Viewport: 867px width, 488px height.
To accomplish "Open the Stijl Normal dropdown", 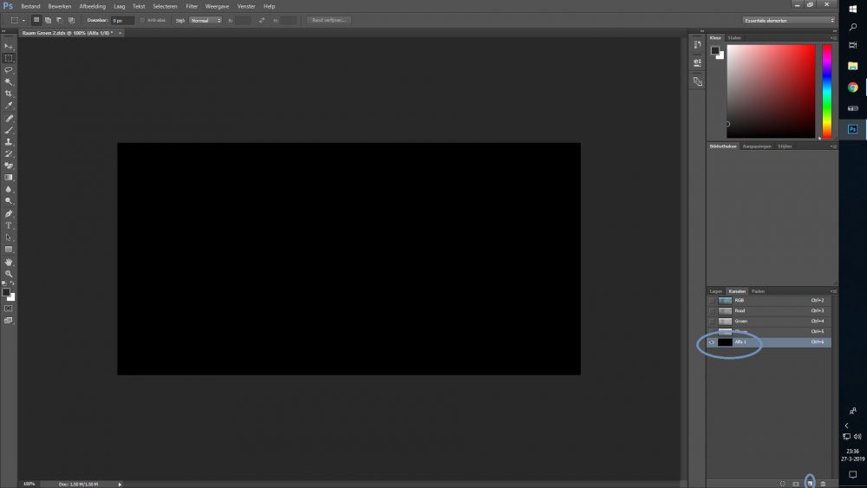I will 205,20.
